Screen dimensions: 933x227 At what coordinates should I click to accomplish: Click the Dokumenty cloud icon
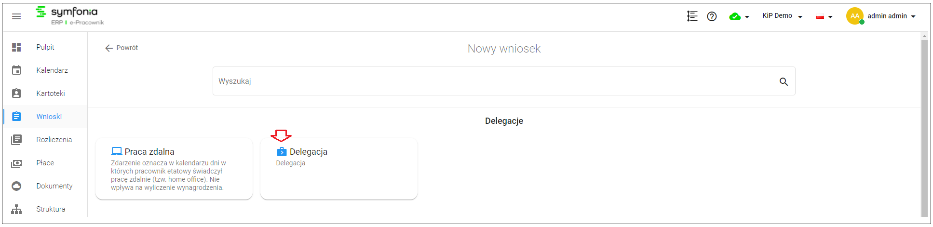(x=16, y=186)
